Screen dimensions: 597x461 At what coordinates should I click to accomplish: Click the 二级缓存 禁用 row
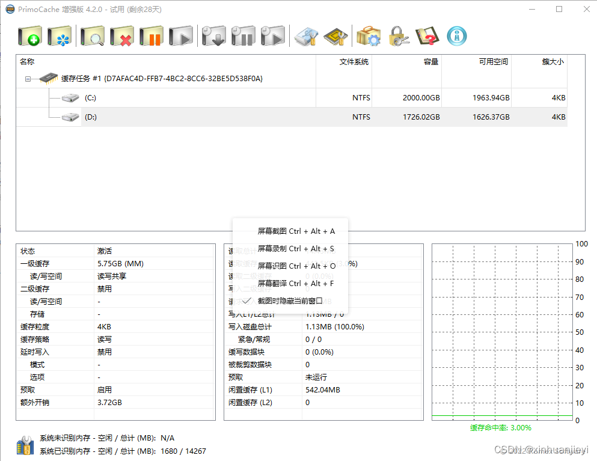[116, 289]
